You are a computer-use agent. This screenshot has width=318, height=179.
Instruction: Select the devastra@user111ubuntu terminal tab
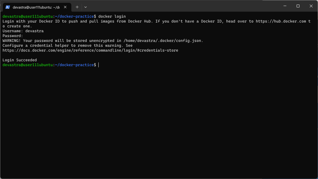[37, 7]
